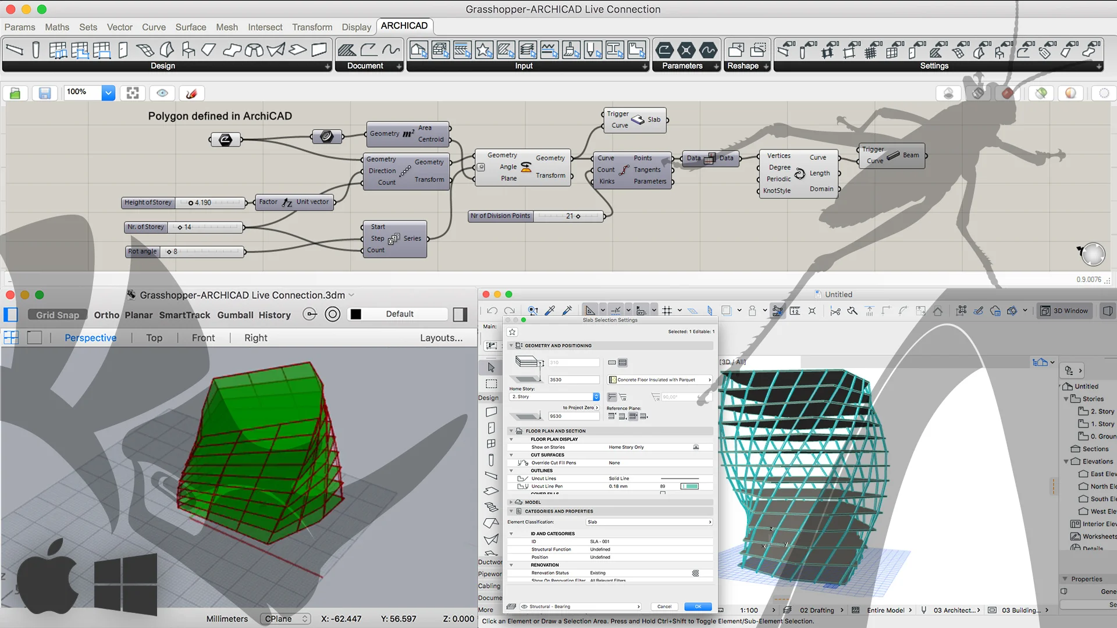This screenshot has height=628, width=1117.
Task: Collapse the Stories tree folder
Action: (1066, 399)
